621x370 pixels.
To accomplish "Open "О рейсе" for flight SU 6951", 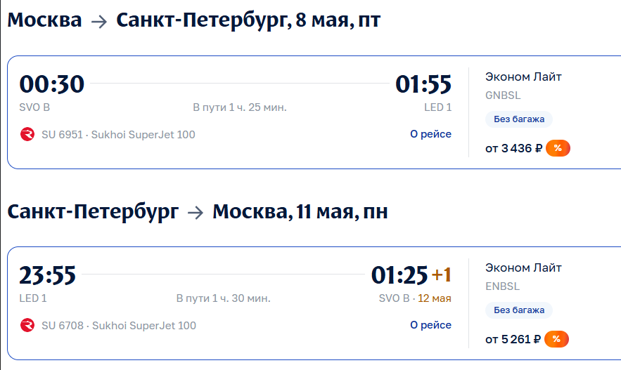I will pyautogui.click(x=430, y=134).
